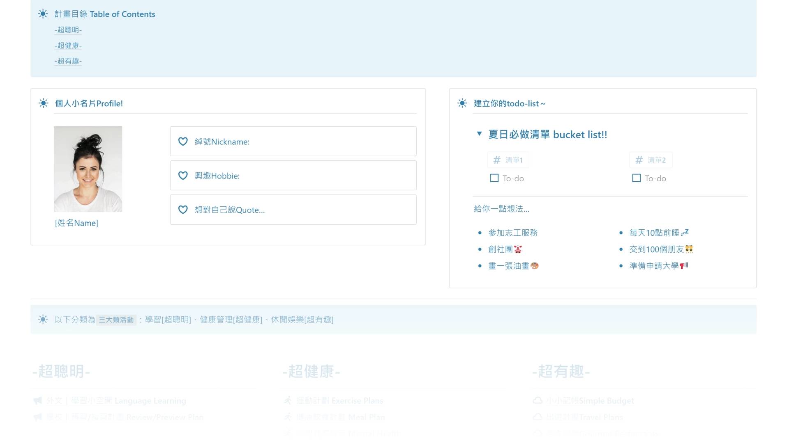Image resolution: width=789 pixels, height=443 pixels.
Task: Click the large -超有趣- section heading
Action: coord(561,371)
